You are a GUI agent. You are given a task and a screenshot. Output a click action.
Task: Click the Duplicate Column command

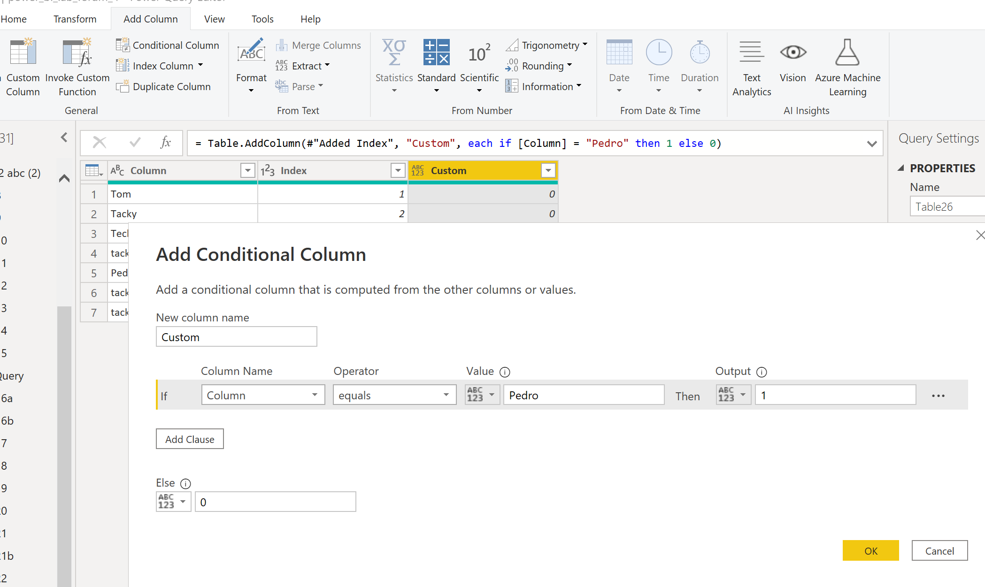pos(163,86)
